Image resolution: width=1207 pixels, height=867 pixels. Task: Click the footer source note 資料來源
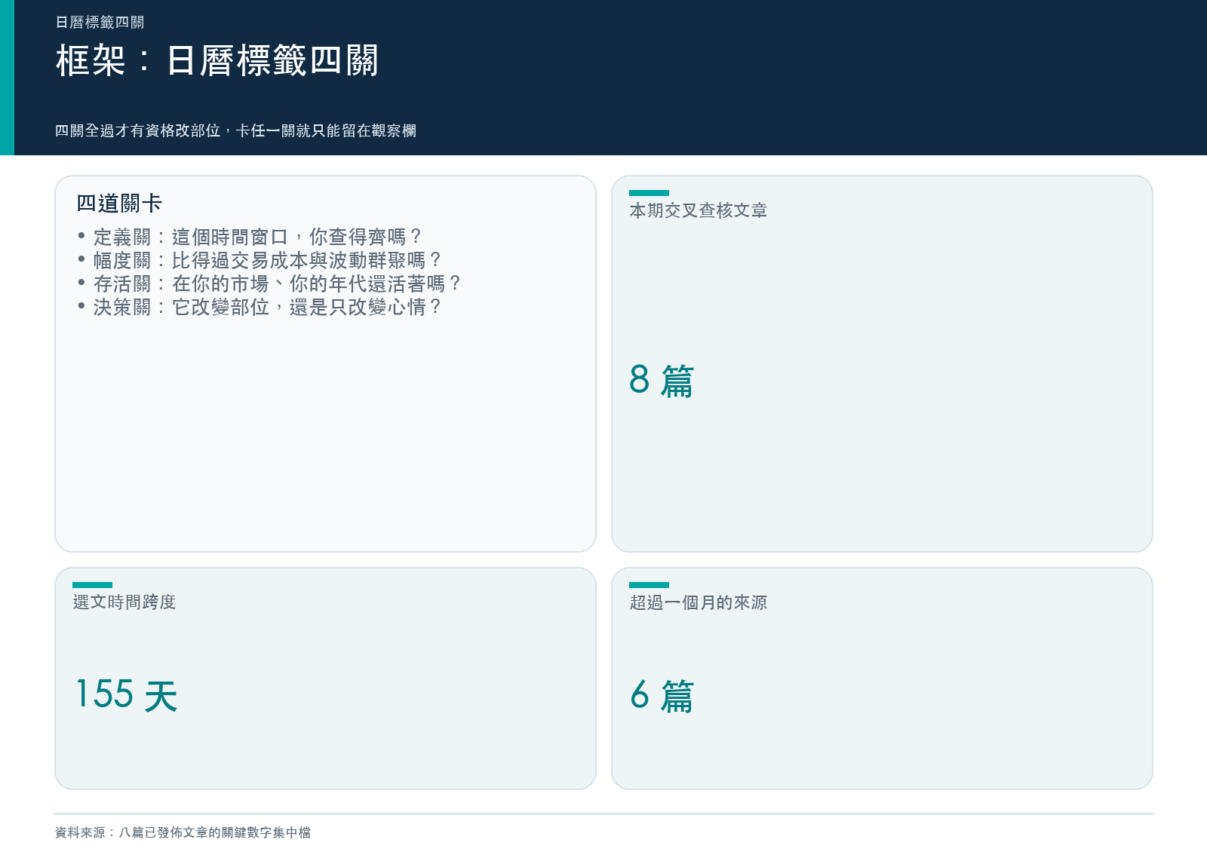coord(183,832)
